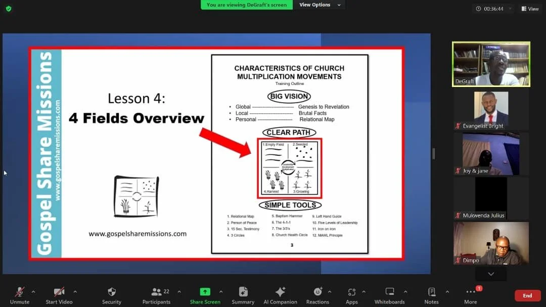Image resolution: width=546 pixels, height=307 pixels.
Task: Click the divider handle beside the video panel
Action: point(434,154)
